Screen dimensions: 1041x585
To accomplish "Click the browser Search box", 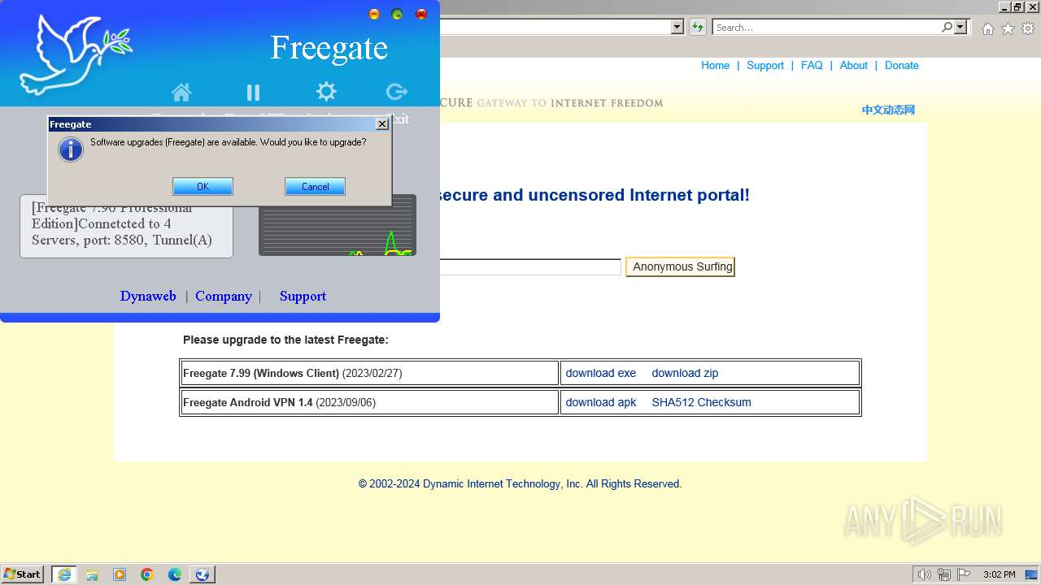I will [826, 27].
